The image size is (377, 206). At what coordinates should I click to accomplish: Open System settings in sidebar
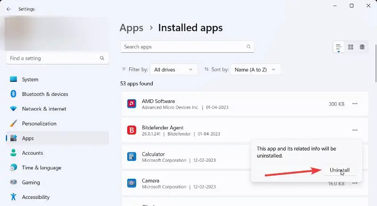tap(57, 79)
